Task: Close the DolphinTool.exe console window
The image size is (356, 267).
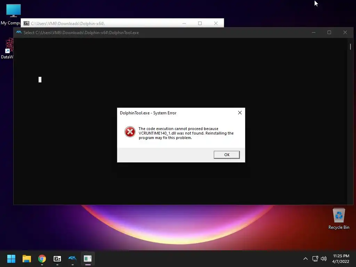Action: pos(345,32)
